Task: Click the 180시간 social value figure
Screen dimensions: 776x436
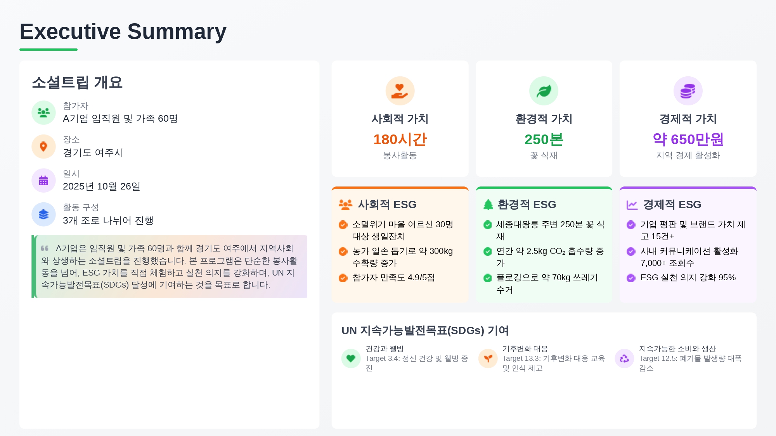Action: click(400, 140)
